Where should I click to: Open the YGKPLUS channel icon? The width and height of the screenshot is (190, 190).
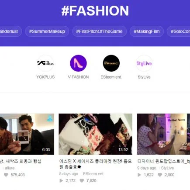click(x=45, y=63)
